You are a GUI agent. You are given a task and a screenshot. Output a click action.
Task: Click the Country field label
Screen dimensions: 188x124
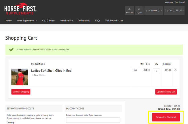coord(11,122)
